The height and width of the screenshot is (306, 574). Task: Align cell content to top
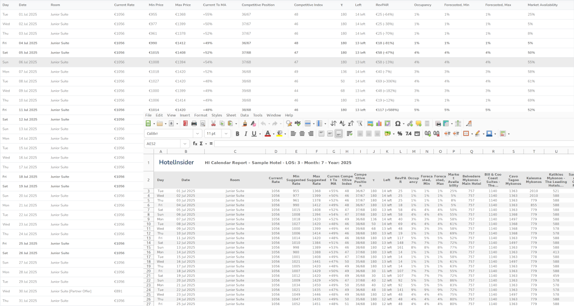point(322,134)
